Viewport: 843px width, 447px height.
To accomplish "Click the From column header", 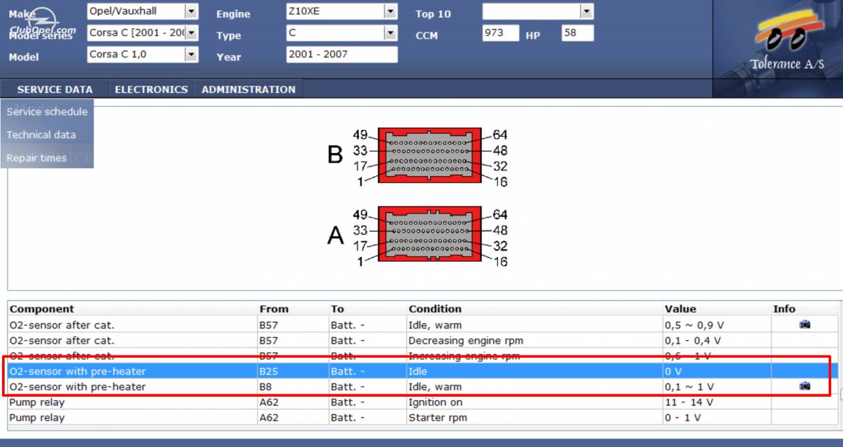I will (274, 309).
